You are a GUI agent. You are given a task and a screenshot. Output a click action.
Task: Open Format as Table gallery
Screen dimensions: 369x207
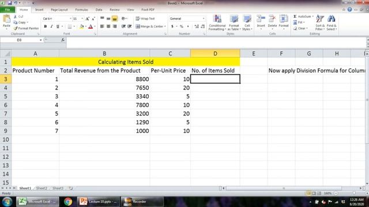[234, 22]
